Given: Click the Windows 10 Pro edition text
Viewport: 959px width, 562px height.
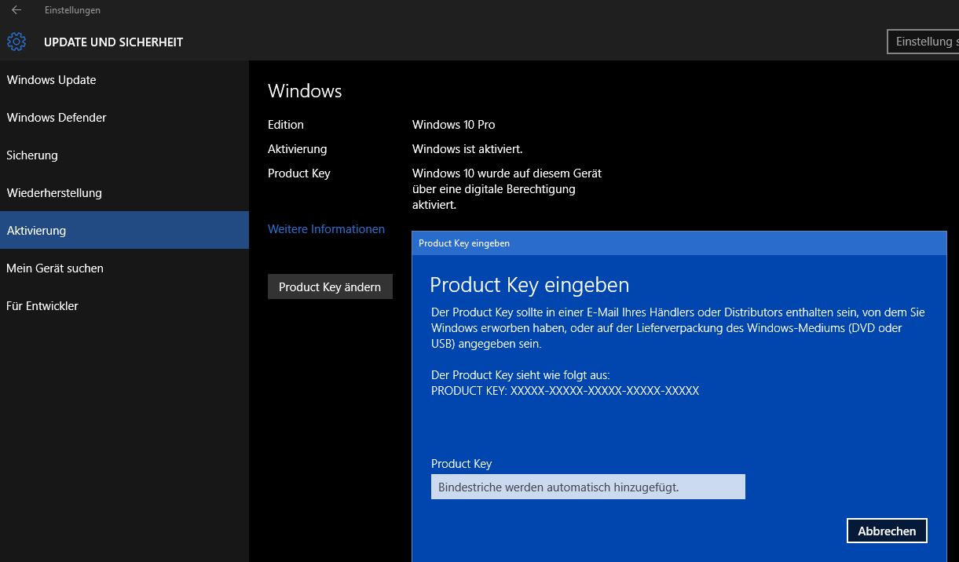Looking at the screenshot, I should click(x=454, y=125).
